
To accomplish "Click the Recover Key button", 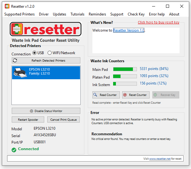I will point(166,95).
